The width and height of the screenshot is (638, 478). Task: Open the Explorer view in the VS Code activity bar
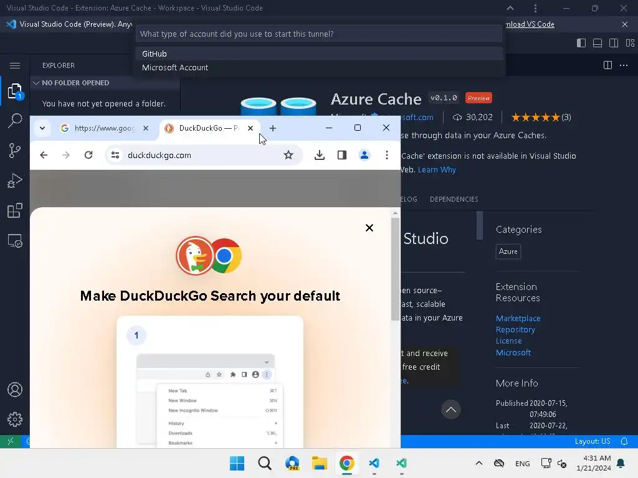coord(15,91)
